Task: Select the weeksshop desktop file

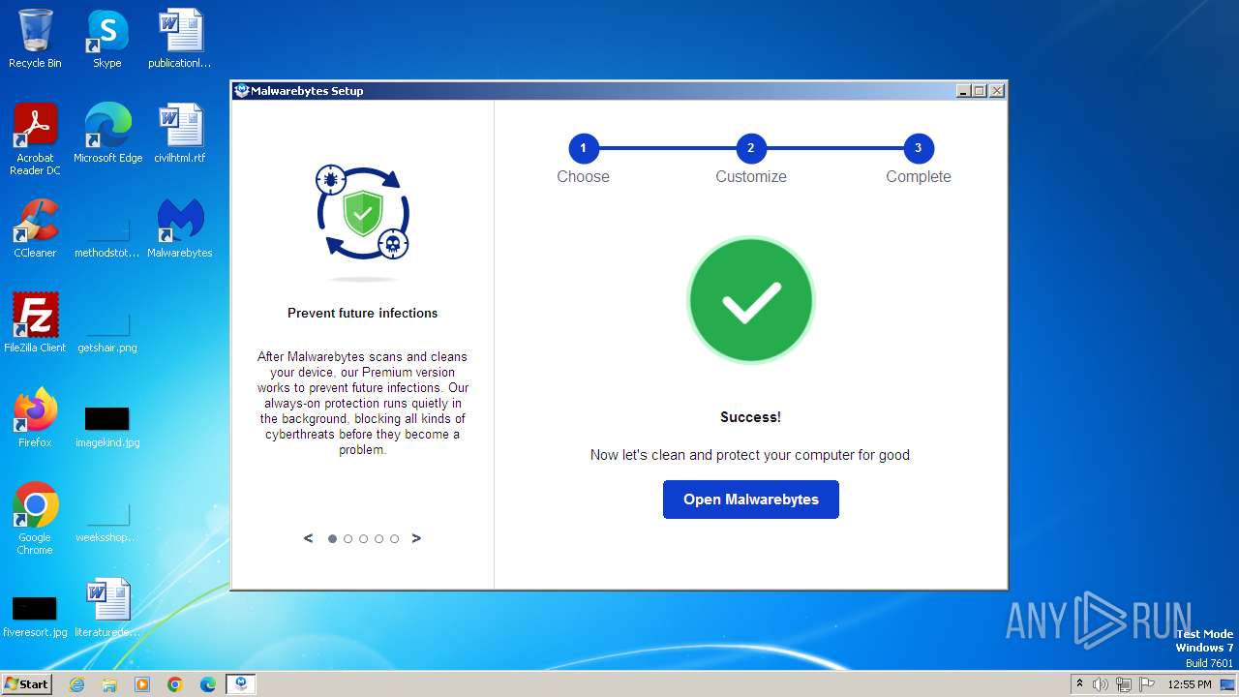Action: tap(106, 522)
